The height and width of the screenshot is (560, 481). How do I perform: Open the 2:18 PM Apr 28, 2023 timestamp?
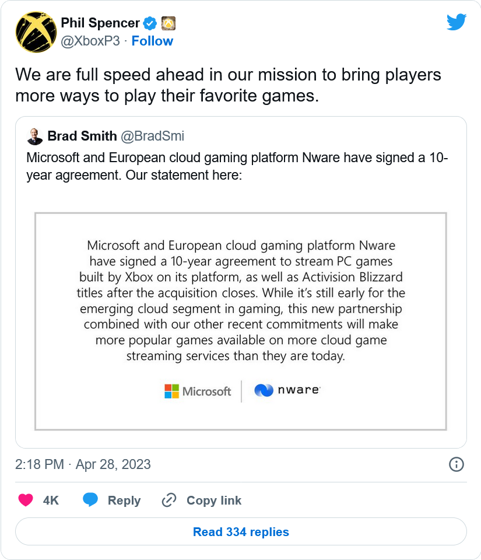coord(83,464)
